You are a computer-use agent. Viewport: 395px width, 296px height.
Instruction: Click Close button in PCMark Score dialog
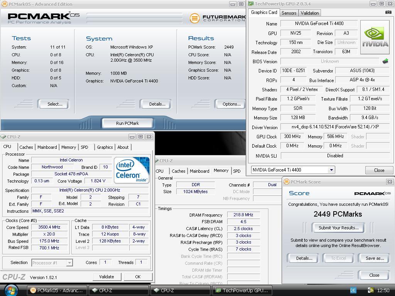coord(374,275)
